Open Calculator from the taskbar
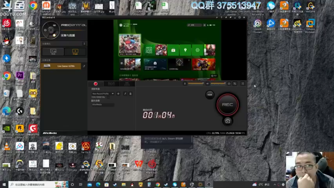Image resolution: width=334 pixels, height=188 pixels. 149,185
